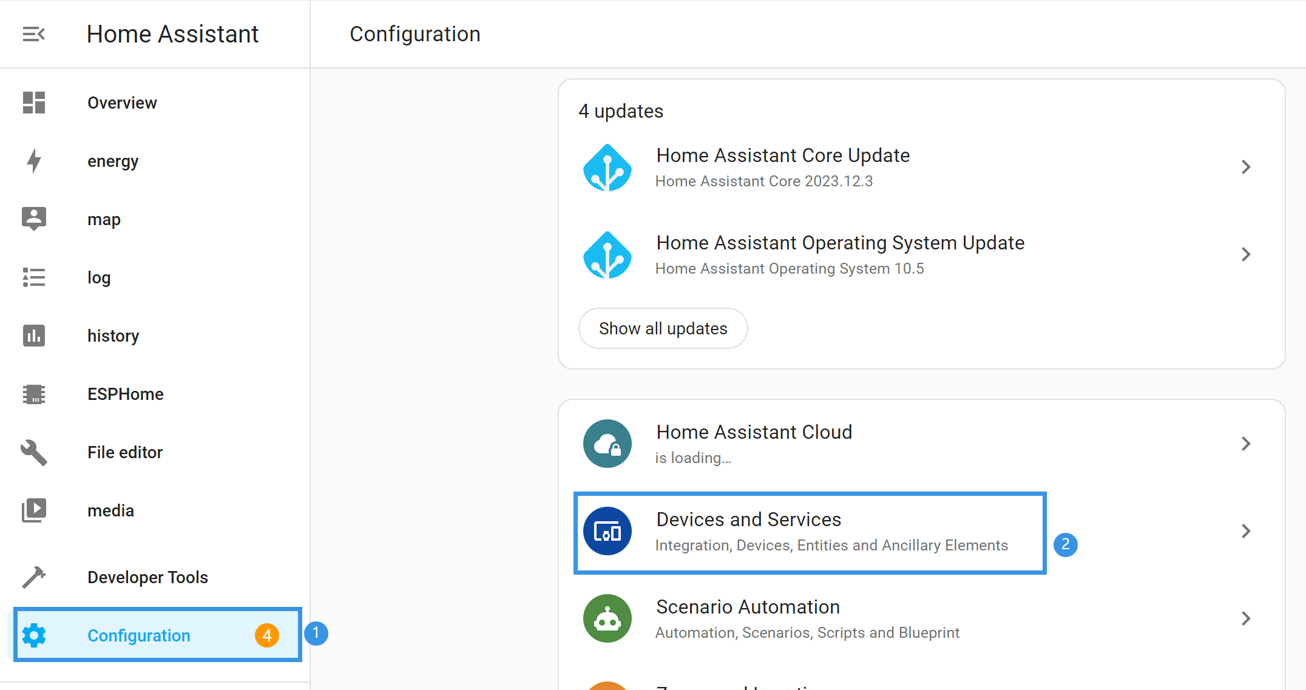Open the energy sidebar item

[155, 161]
